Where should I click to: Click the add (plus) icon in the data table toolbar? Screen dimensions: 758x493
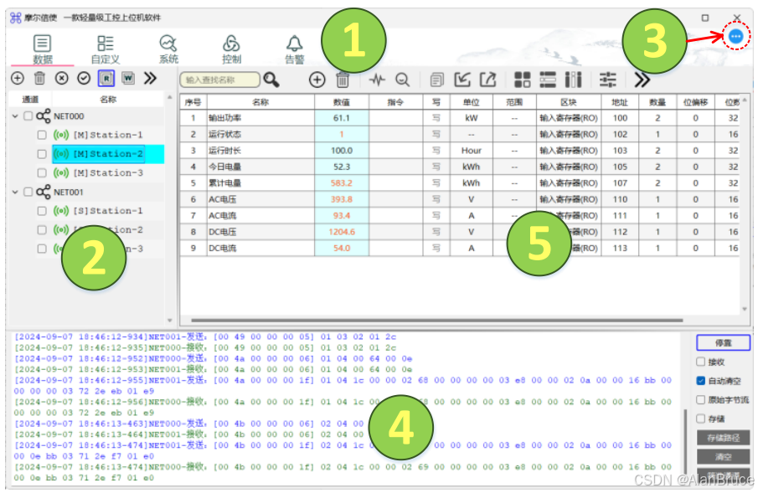(x=317, y=80)
